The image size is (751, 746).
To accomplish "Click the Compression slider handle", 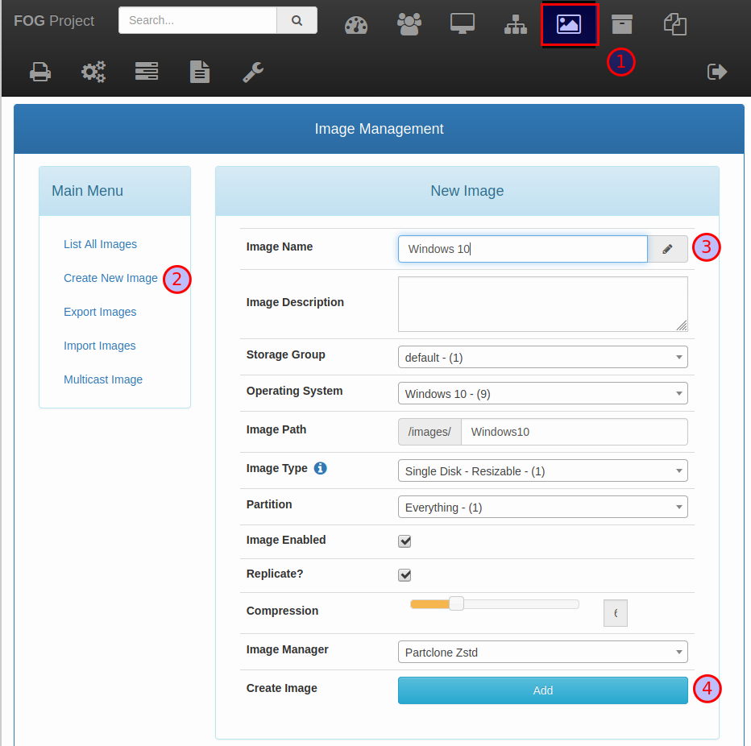I will tap(456, 603).
